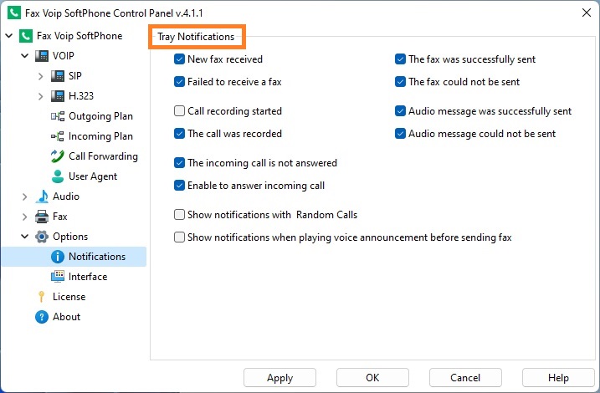
Task: Click the Fax Voip SoftPhone root phone icon
Action: pyautogui.click(x=26, y=36)
